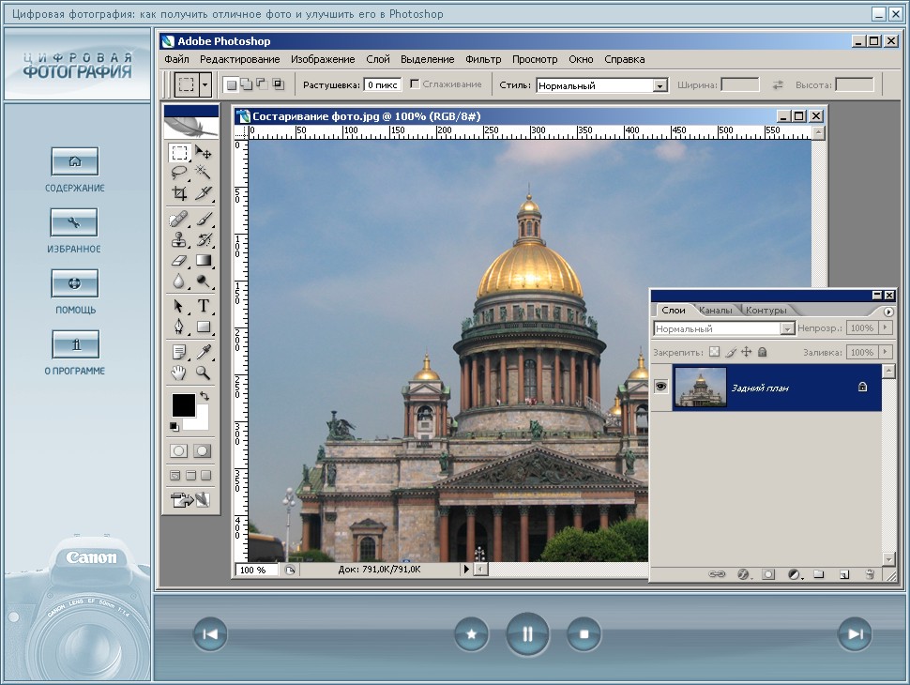Select the Gradient tool
Image resolution: width=910 pixels, height=685 pixels.
(203, 260)
